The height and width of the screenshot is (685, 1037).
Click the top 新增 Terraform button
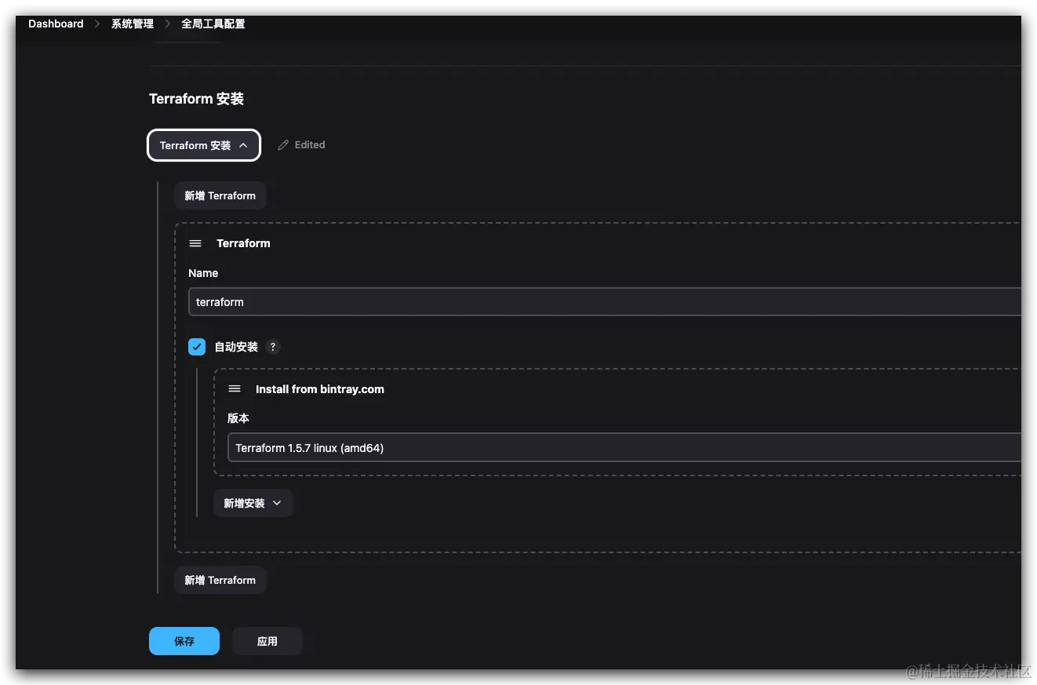point(220,195)
